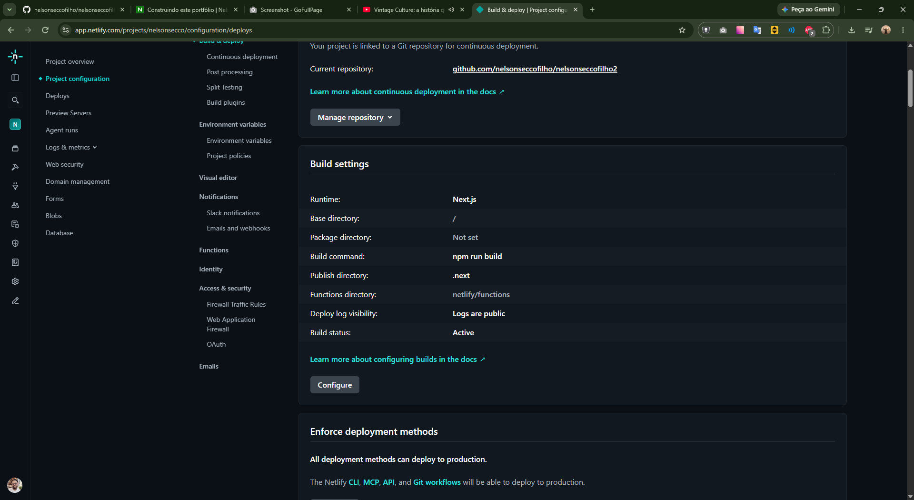Go to Post processing settings section
This screenshot has height=500, width=914.
[x=229, y=72]
